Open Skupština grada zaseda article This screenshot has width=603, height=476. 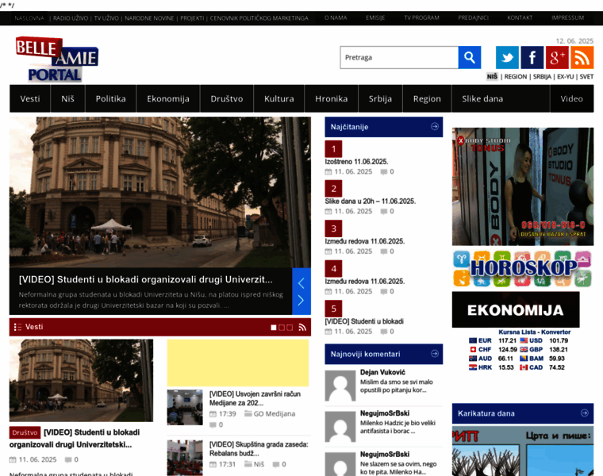[259, 449]
